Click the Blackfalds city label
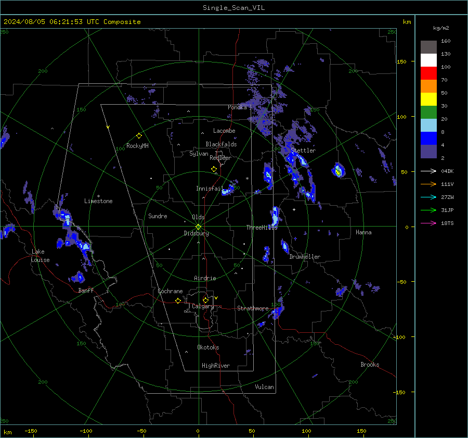 coord(221,144)
